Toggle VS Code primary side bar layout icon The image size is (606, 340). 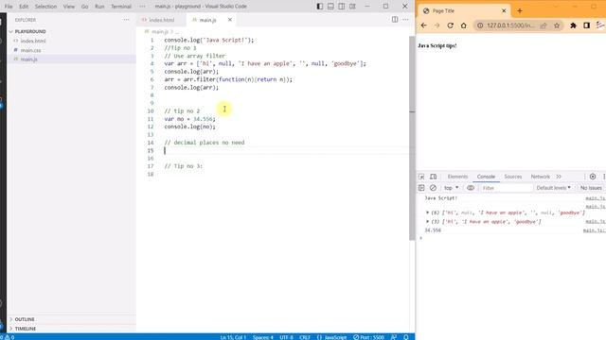click(x=320, y=7)
